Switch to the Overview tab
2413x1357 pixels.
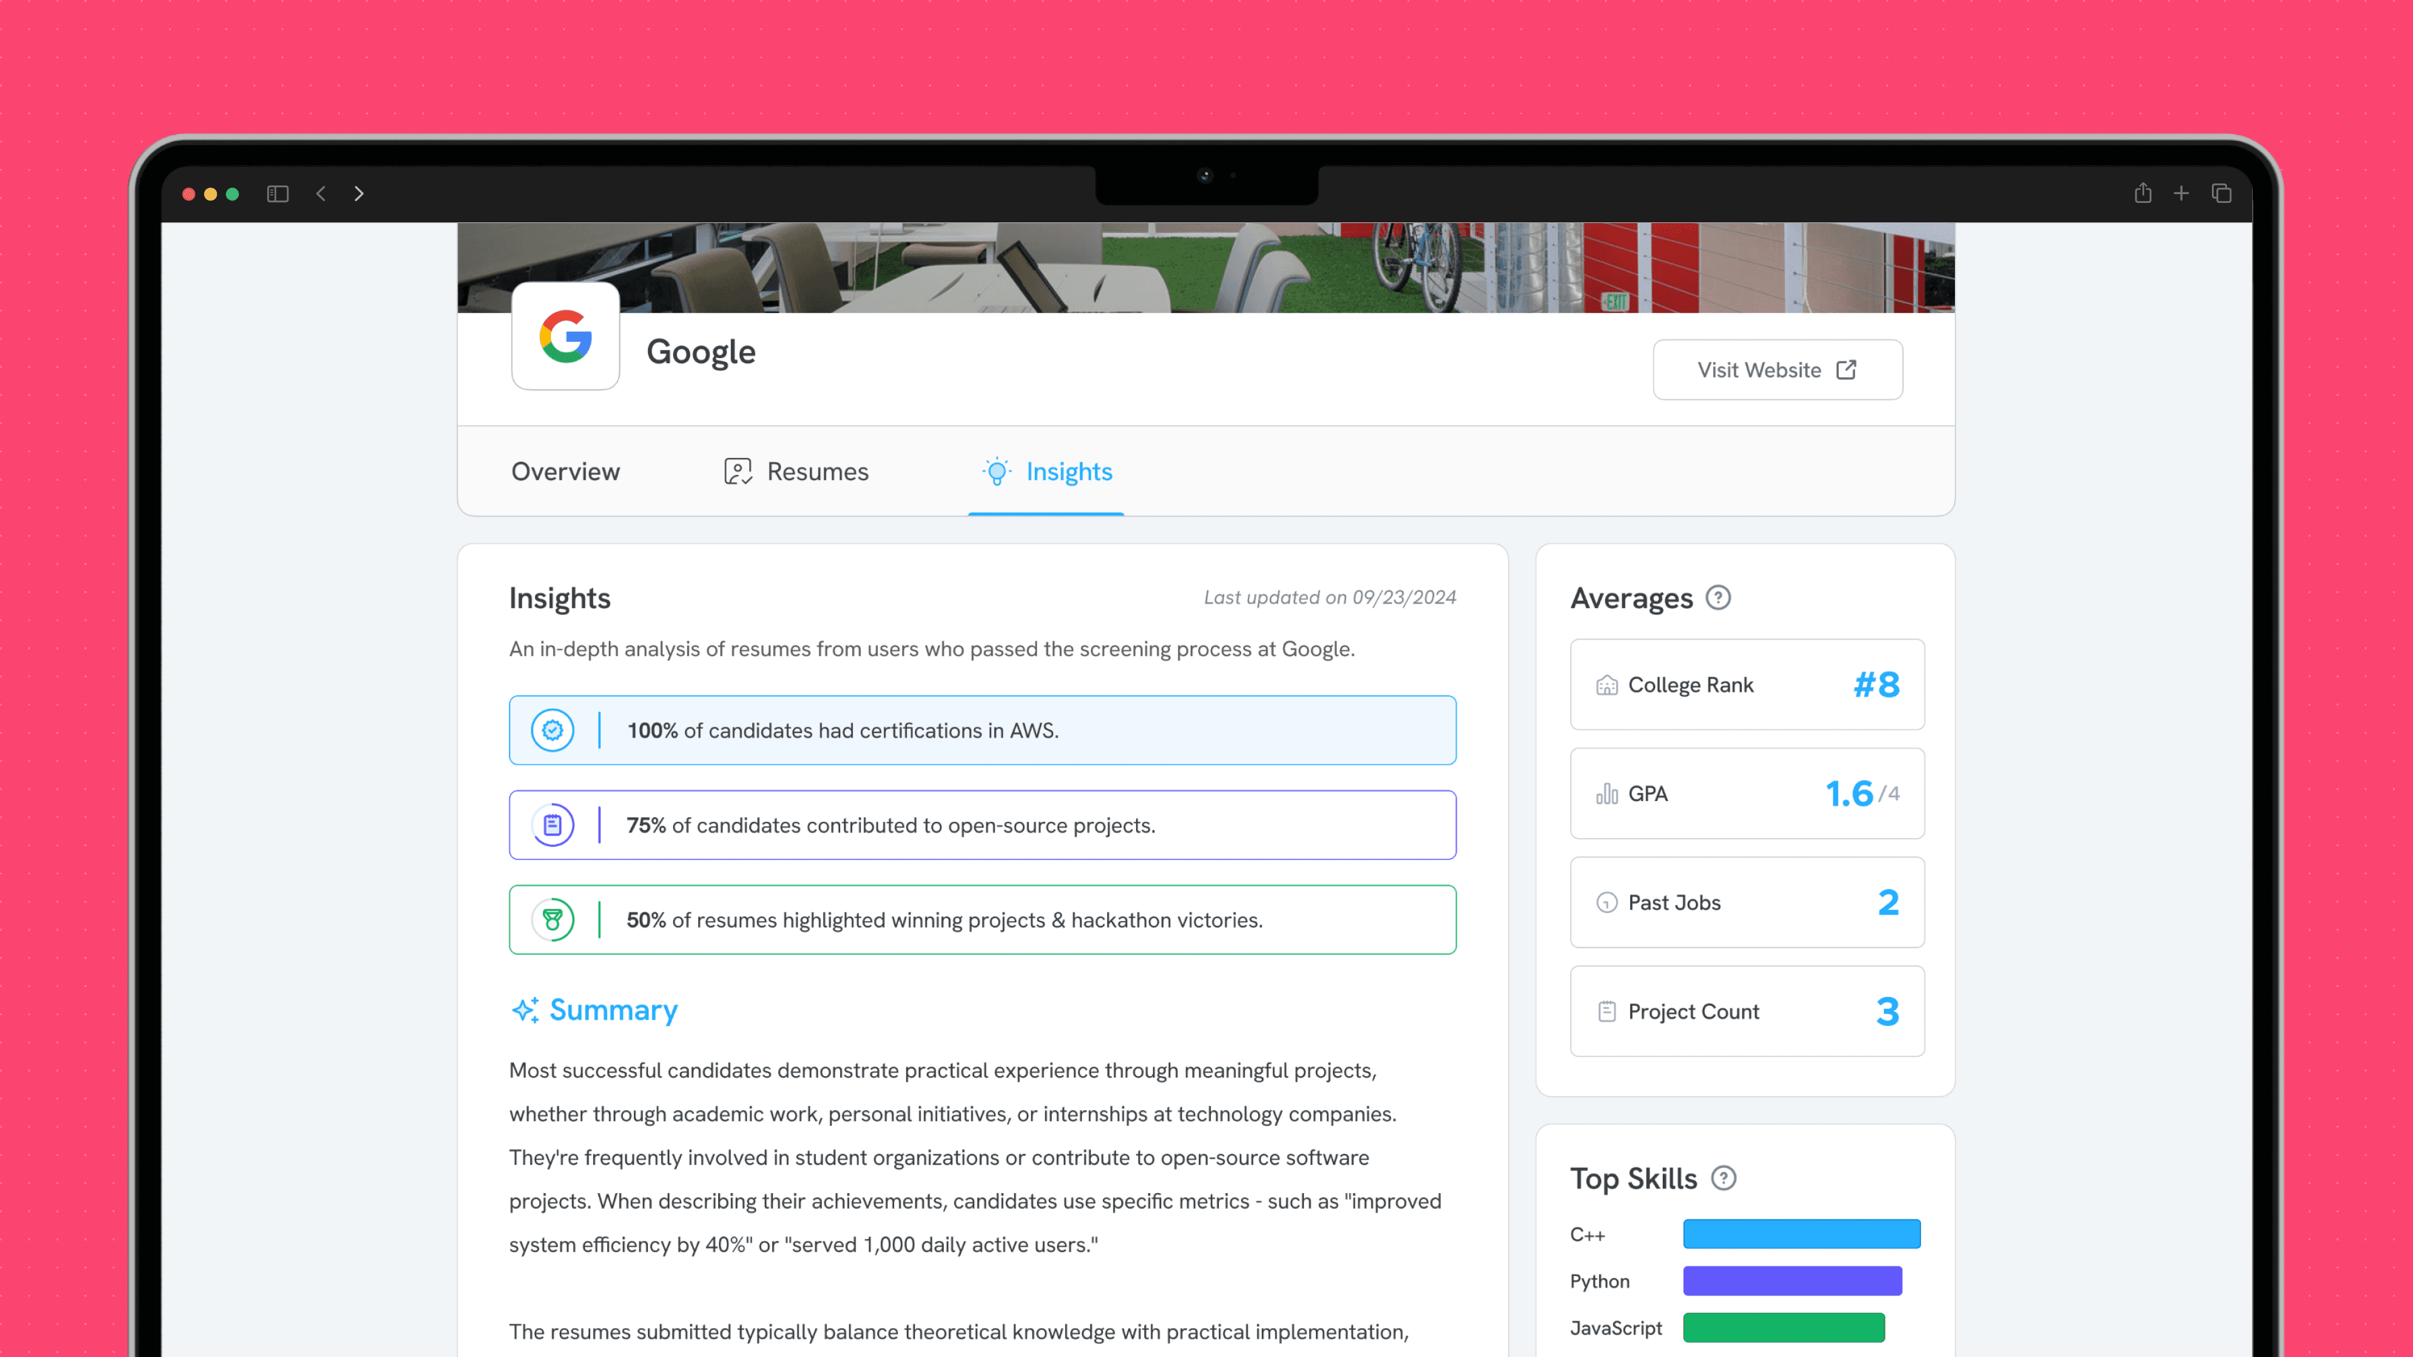(x=566, y=471)
